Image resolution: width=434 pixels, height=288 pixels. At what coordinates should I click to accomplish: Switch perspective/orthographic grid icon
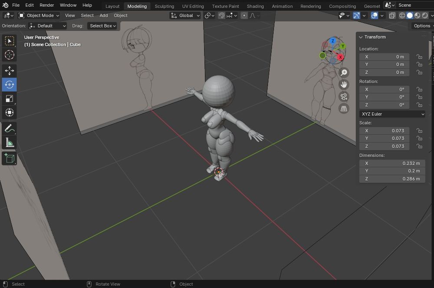coord(344,109)
